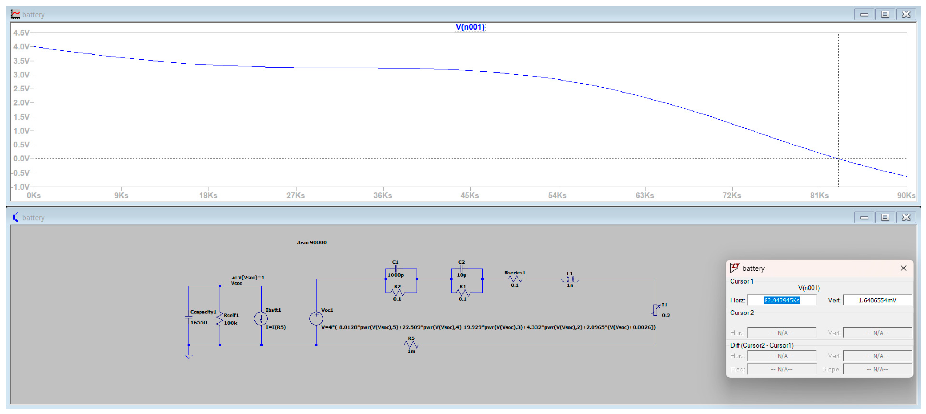
Task: Click the .ic V(Vsoc)=1 directive text
Action: click(x=247, y=277)
